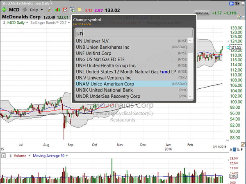Select UNG US Nat Gas FD ETF
246x184 pixels.
click(132, 59)
